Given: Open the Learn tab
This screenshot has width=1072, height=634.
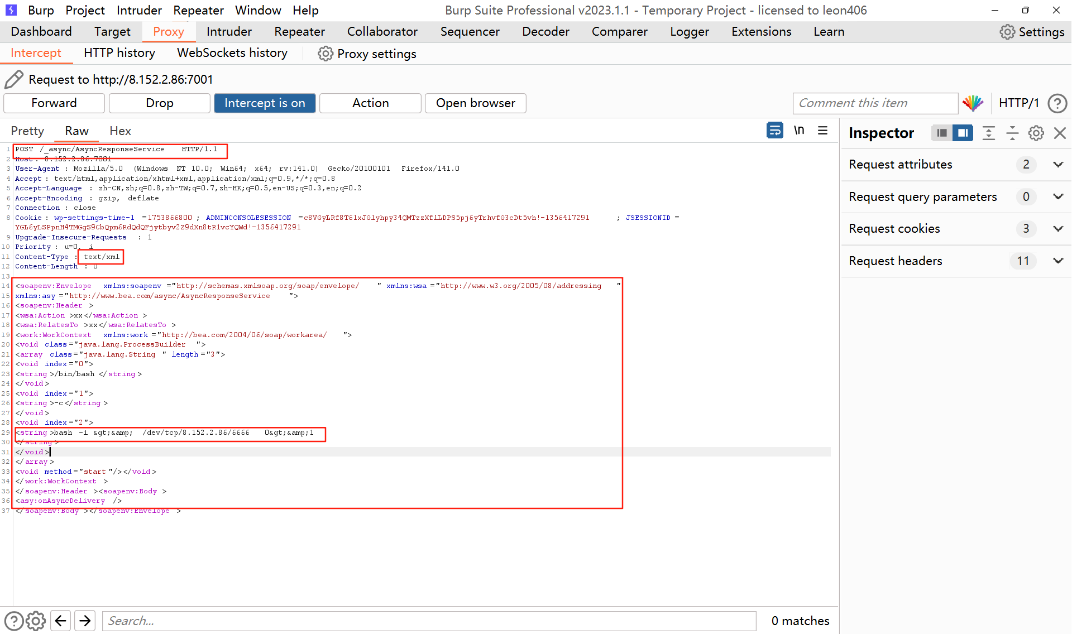Looking at the screenshot, I should 829,32.
